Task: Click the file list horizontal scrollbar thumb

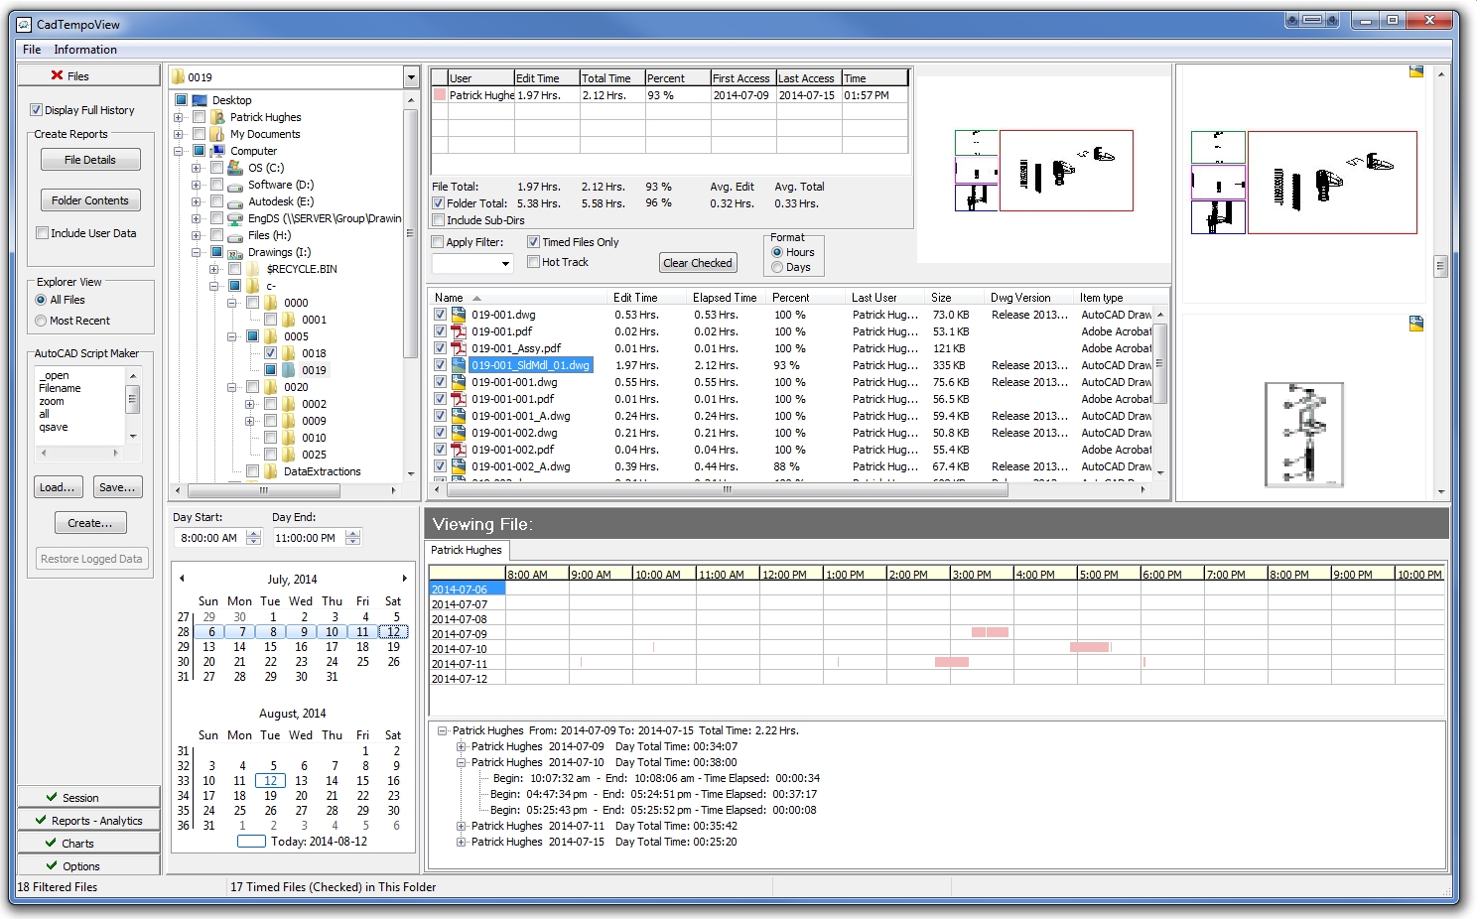Action: click(x=727, y=489)
